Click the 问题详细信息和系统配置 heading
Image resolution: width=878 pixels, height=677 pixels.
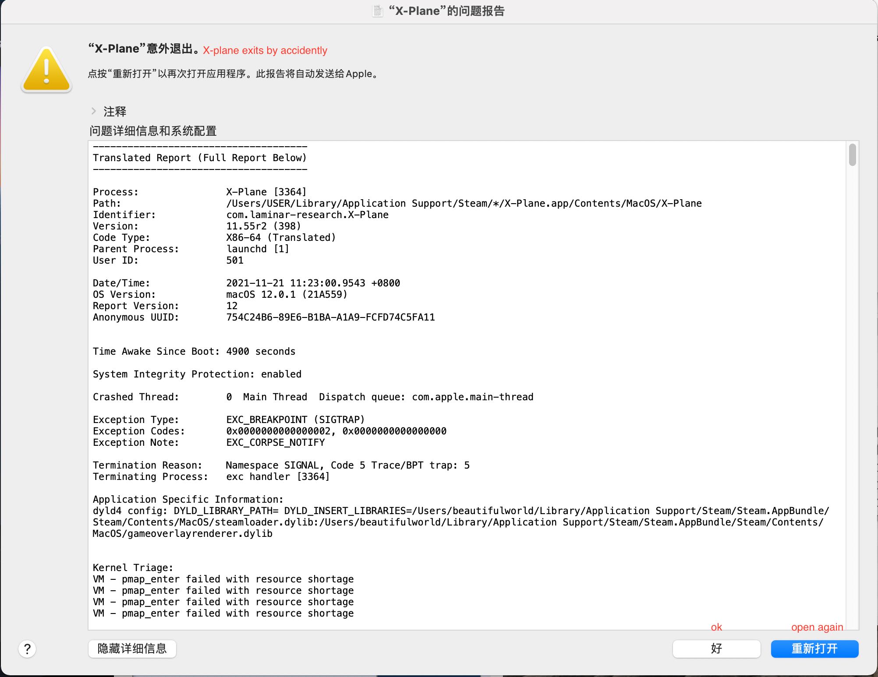[153, 131]
